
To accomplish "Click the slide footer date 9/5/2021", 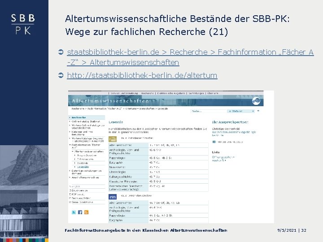I will click(x=287, y=230).
